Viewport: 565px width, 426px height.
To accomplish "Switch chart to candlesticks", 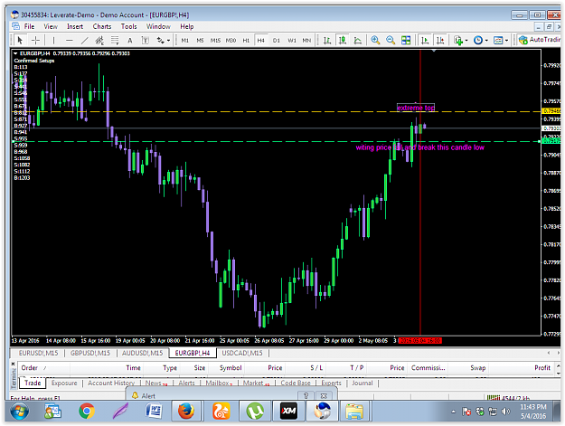I will coord(343,41).
